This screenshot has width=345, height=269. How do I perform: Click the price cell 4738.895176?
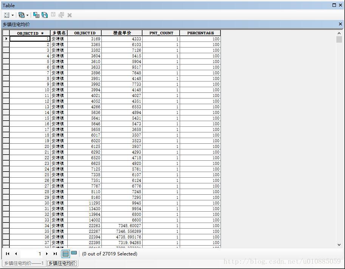pos(122,237)
